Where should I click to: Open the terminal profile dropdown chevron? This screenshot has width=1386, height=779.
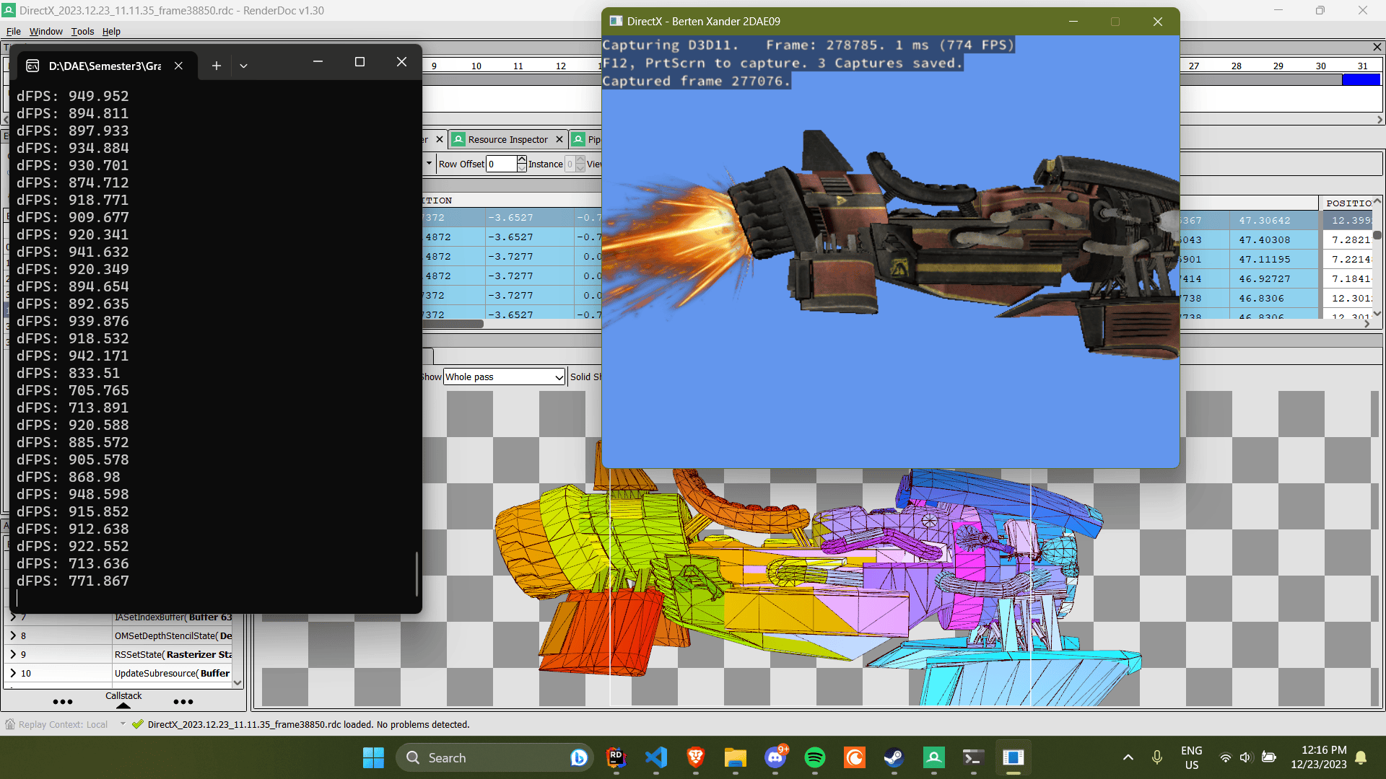(244, 66)
